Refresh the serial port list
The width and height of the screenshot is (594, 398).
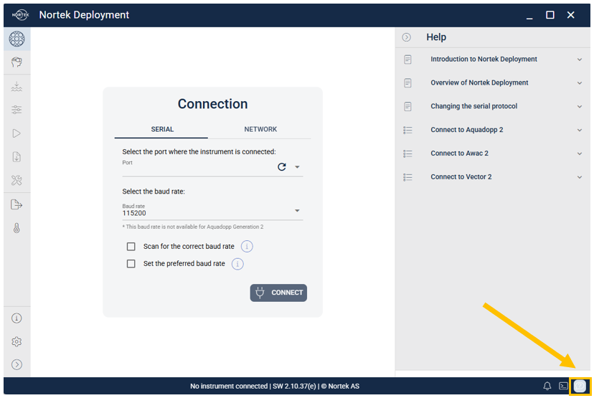(282, 166)
